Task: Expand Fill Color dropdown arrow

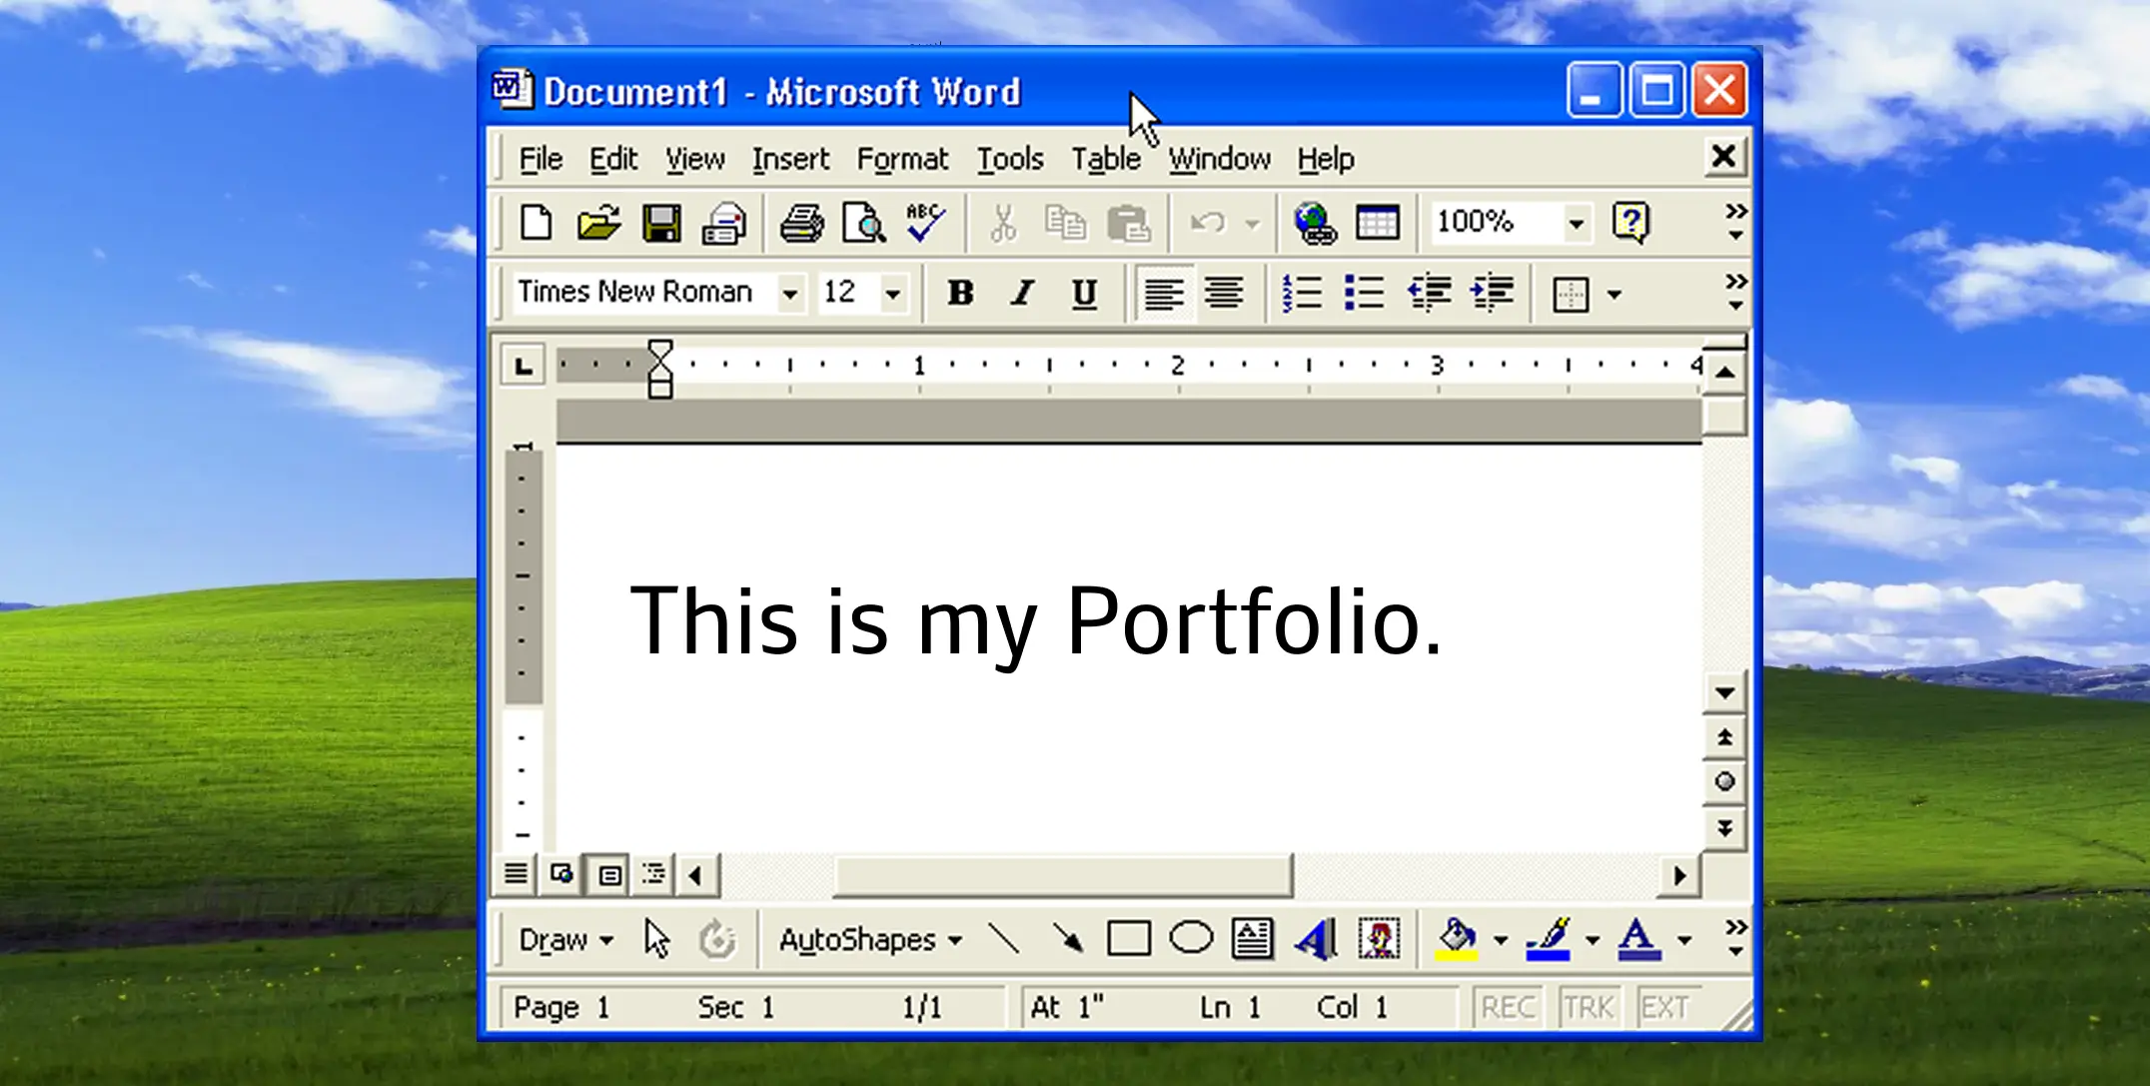Action: (1500, 940)
